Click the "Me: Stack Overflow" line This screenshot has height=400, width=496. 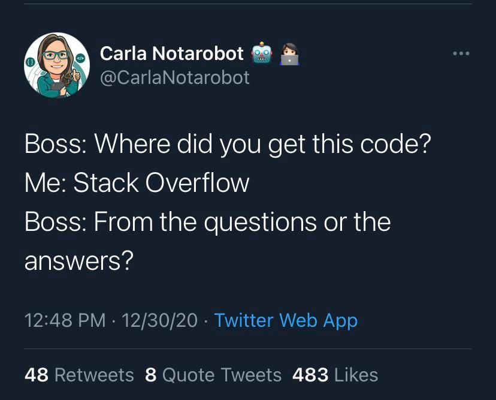[137, 183]
